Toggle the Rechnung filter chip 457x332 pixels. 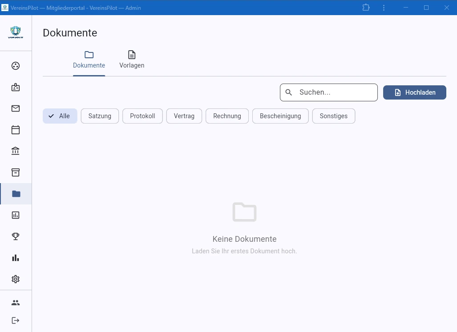click(x=227, y=116)
